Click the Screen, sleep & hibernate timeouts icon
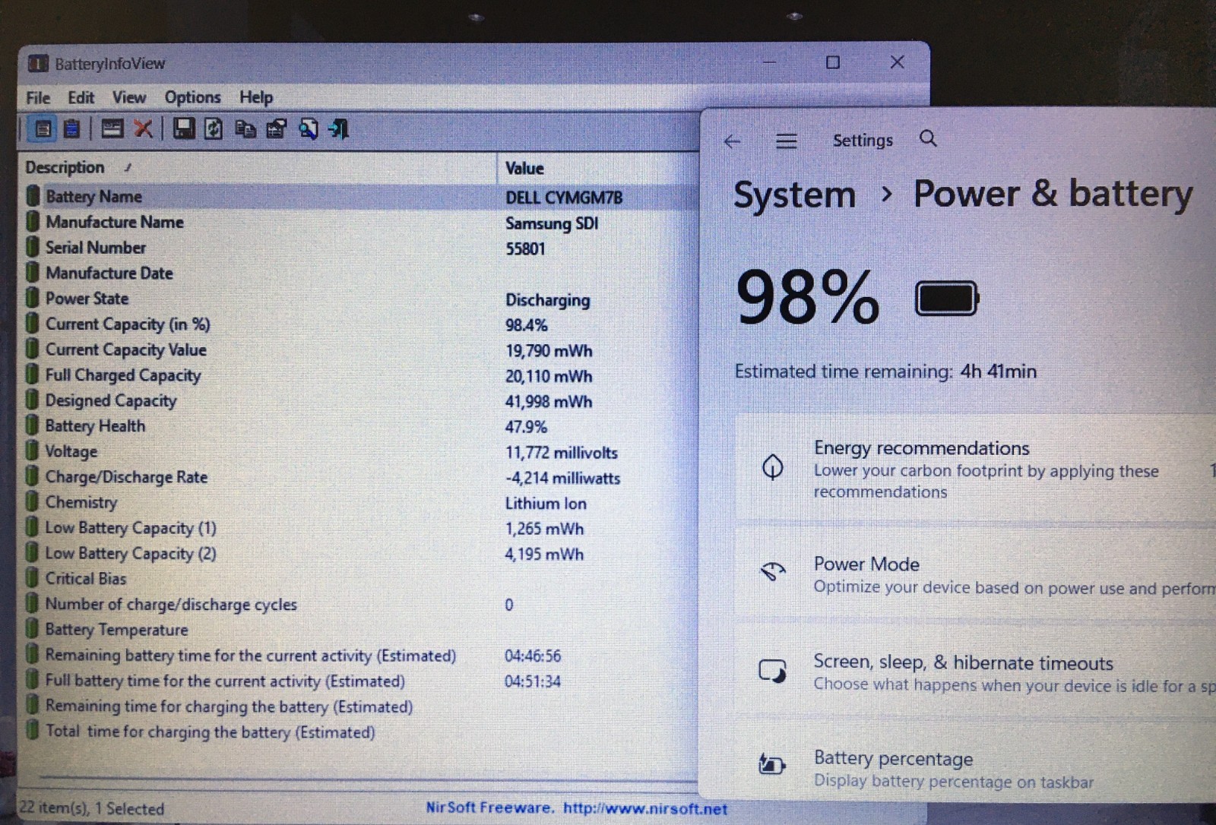1216x825 pixels. click(772, 671)
